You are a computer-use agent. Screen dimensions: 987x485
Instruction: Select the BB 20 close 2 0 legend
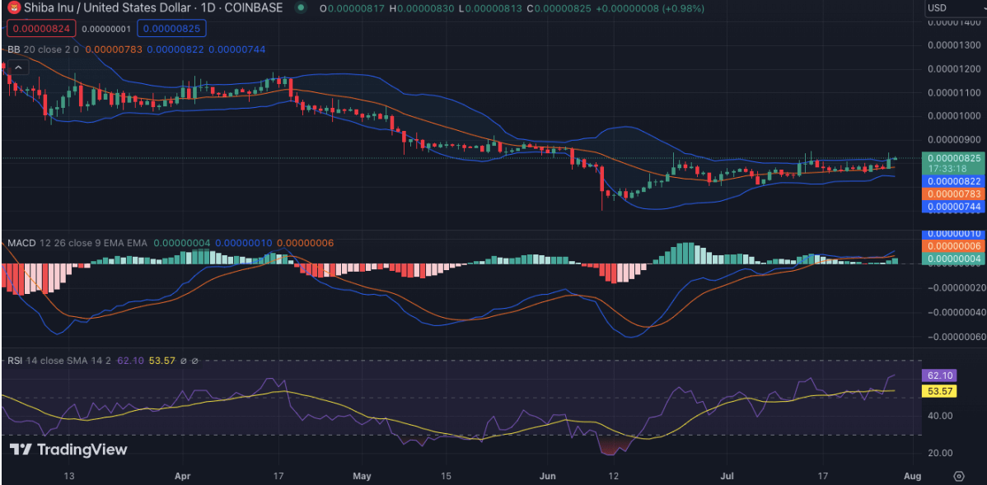pos(43,49)
